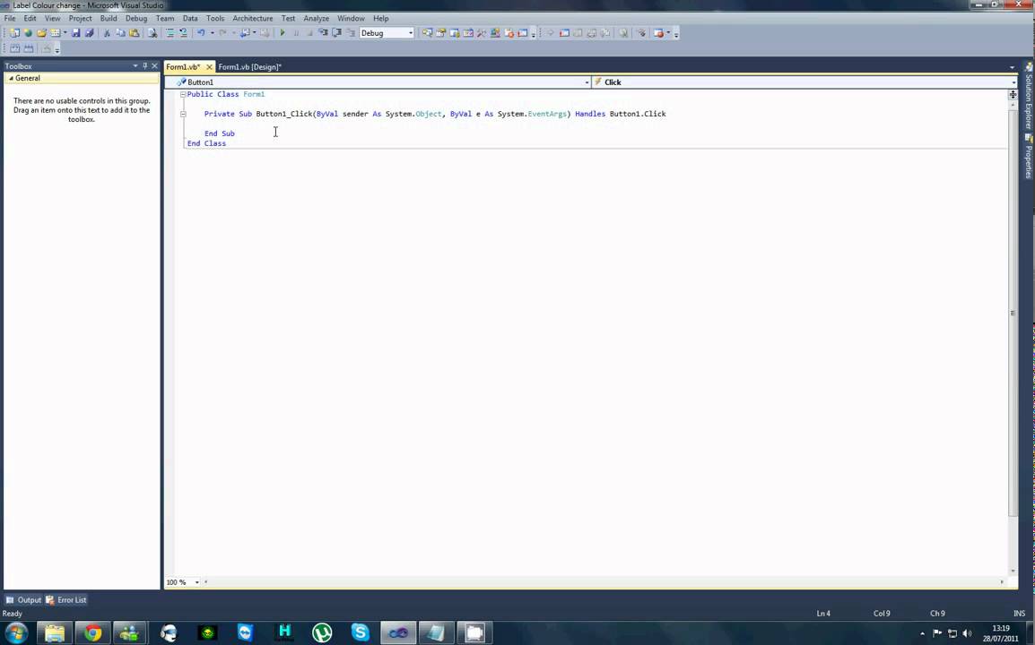The height and width of the screenshot is (645, 1035).
Task: Open the Click method name dropdown
Action: tap(1013, 82)
